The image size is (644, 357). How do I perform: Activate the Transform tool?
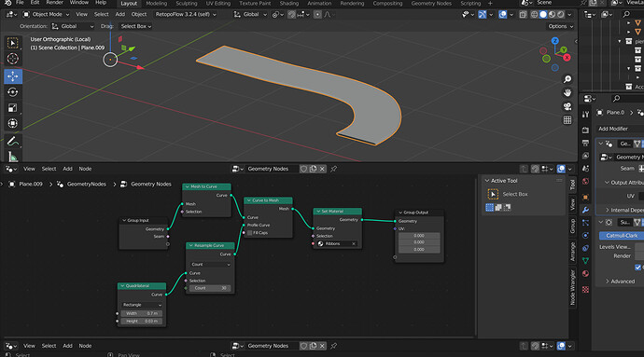[13, 124]
